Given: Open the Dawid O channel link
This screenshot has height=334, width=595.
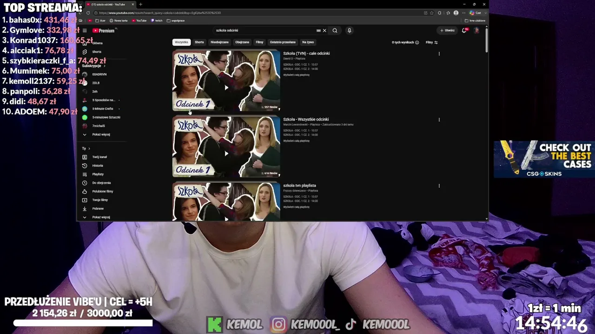Looking at the screenshot, I should tap(288, 59).
